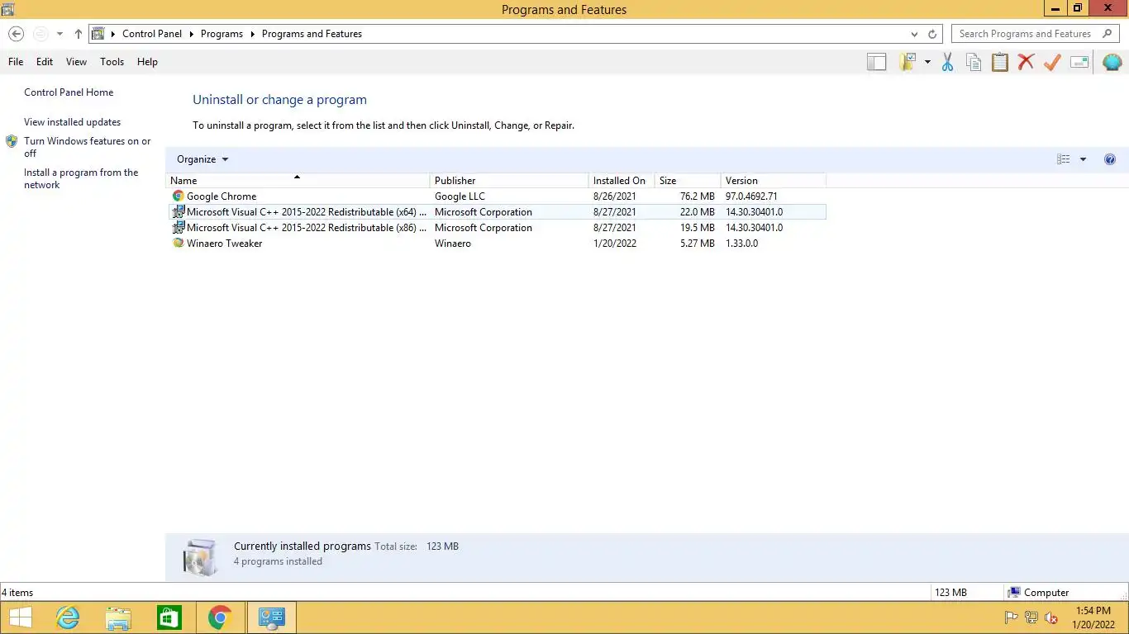Open View installed updates
The height and width of the screenshot is (634, 1129).
tap(72, 122)
